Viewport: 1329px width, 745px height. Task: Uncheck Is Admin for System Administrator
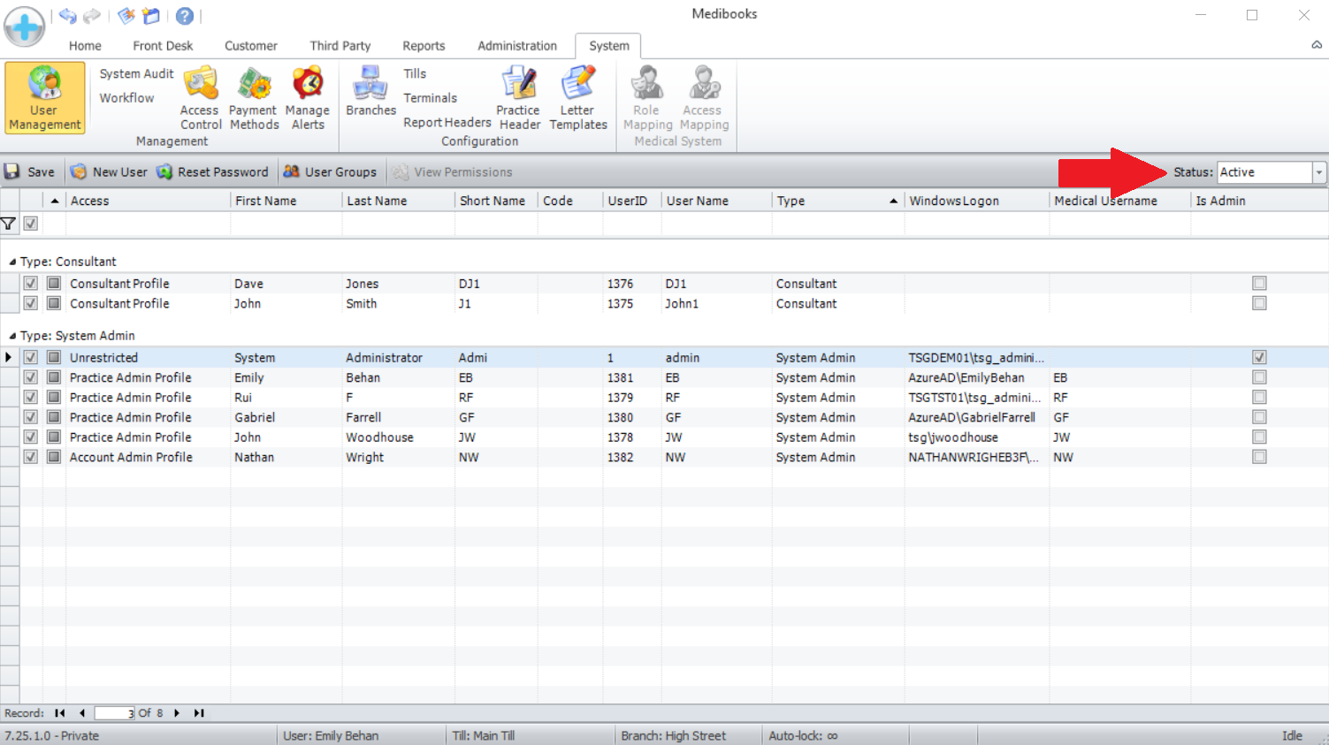coord(1259,357)
